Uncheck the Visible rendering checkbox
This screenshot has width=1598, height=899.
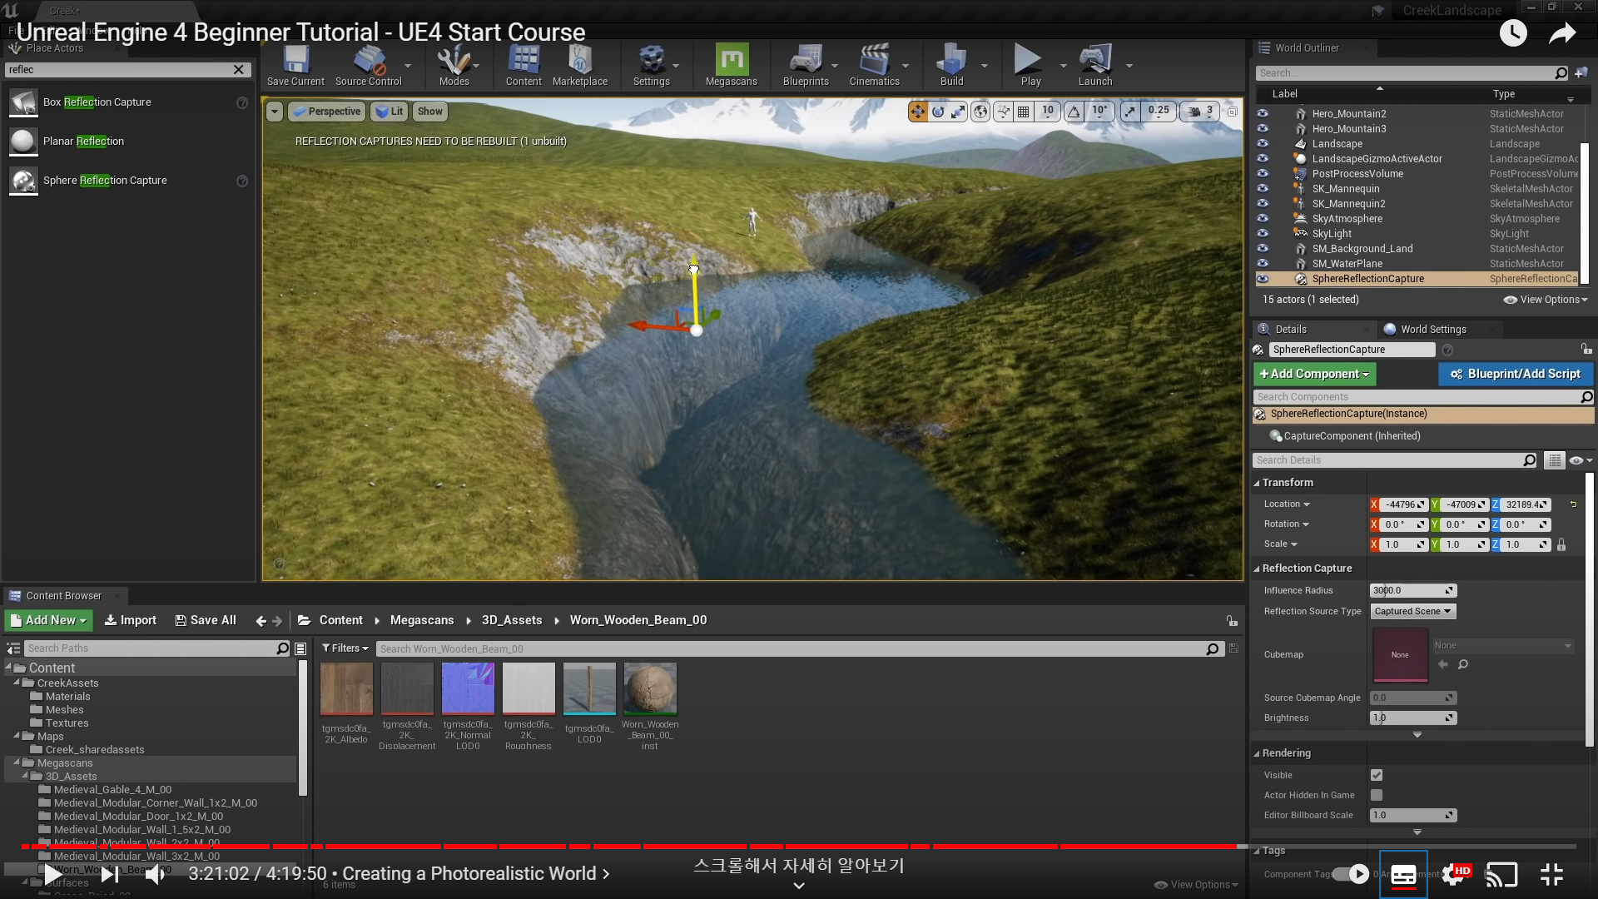pyautogui.click(x=1377, y=775)
